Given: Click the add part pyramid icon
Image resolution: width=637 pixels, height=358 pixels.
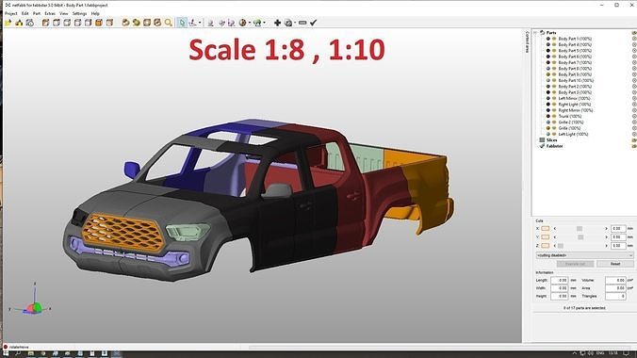Looking at the screenshot, I should click(19, 23).
